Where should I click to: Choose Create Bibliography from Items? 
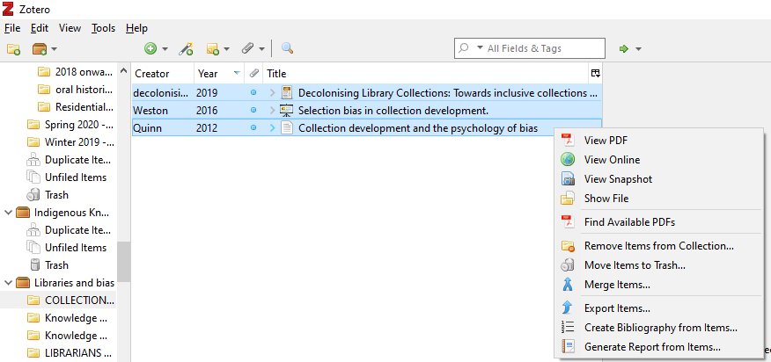pyautogui.click(x=659, y=328)
